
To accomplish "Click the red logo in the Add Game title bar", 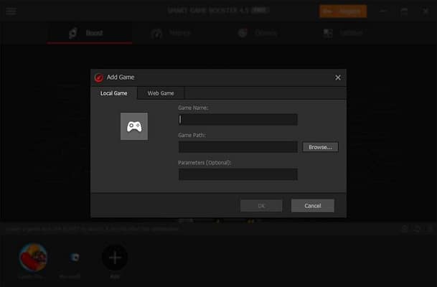I will (98, 77).
